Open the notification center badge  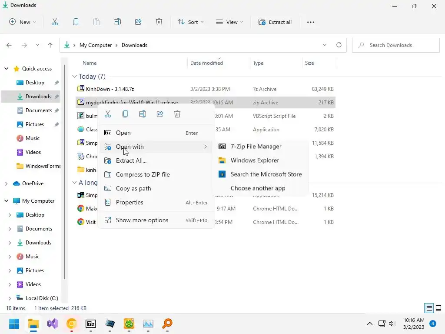432,324
